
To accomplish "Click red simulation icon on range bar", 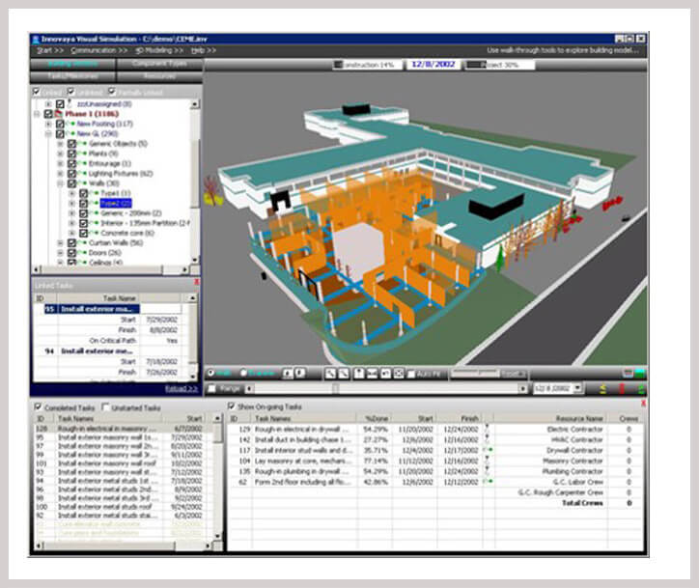I will (x=622, y=389).
